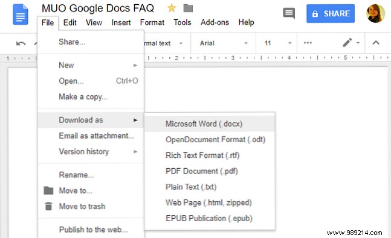Screen dimensions: 391x238
Task: Click the Move to trash bin icon
Action: [48, 206]
